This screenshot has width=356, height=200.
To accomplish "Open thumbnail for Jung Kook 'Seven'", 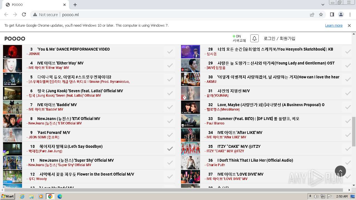I will 13,93.
